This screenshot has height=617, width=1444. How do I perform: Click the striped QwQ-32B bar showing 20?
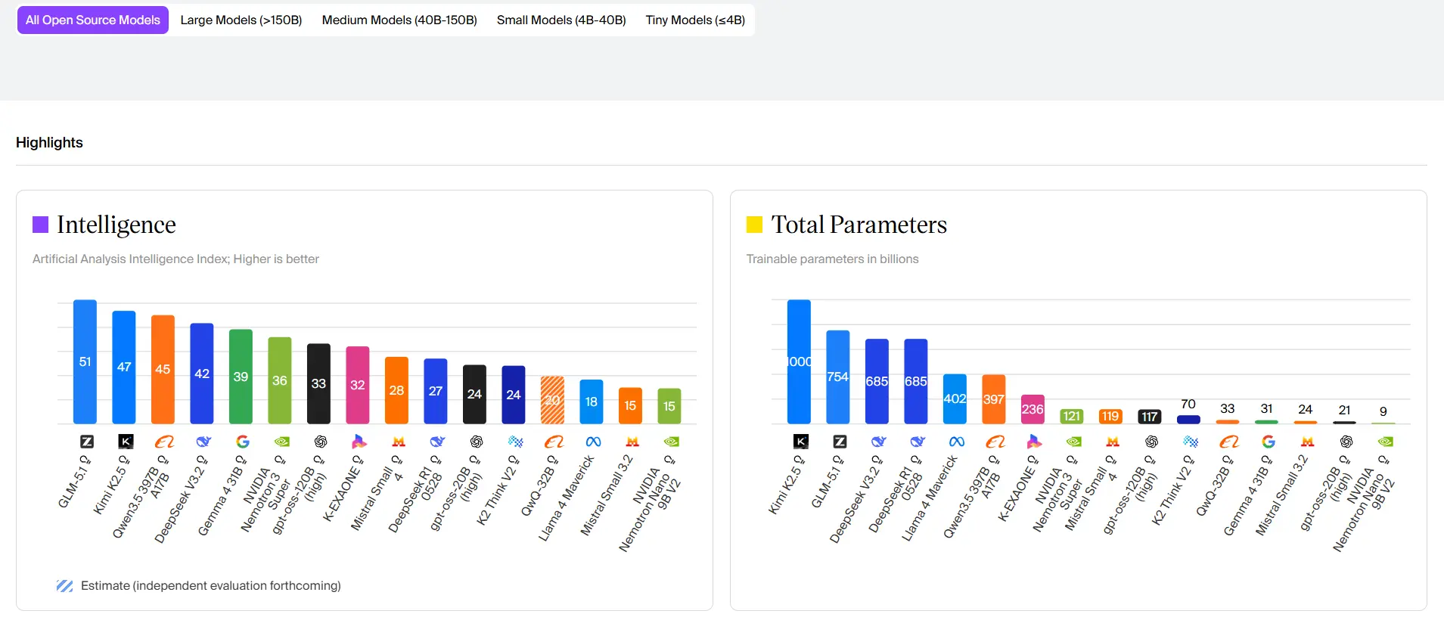(552, 400)
